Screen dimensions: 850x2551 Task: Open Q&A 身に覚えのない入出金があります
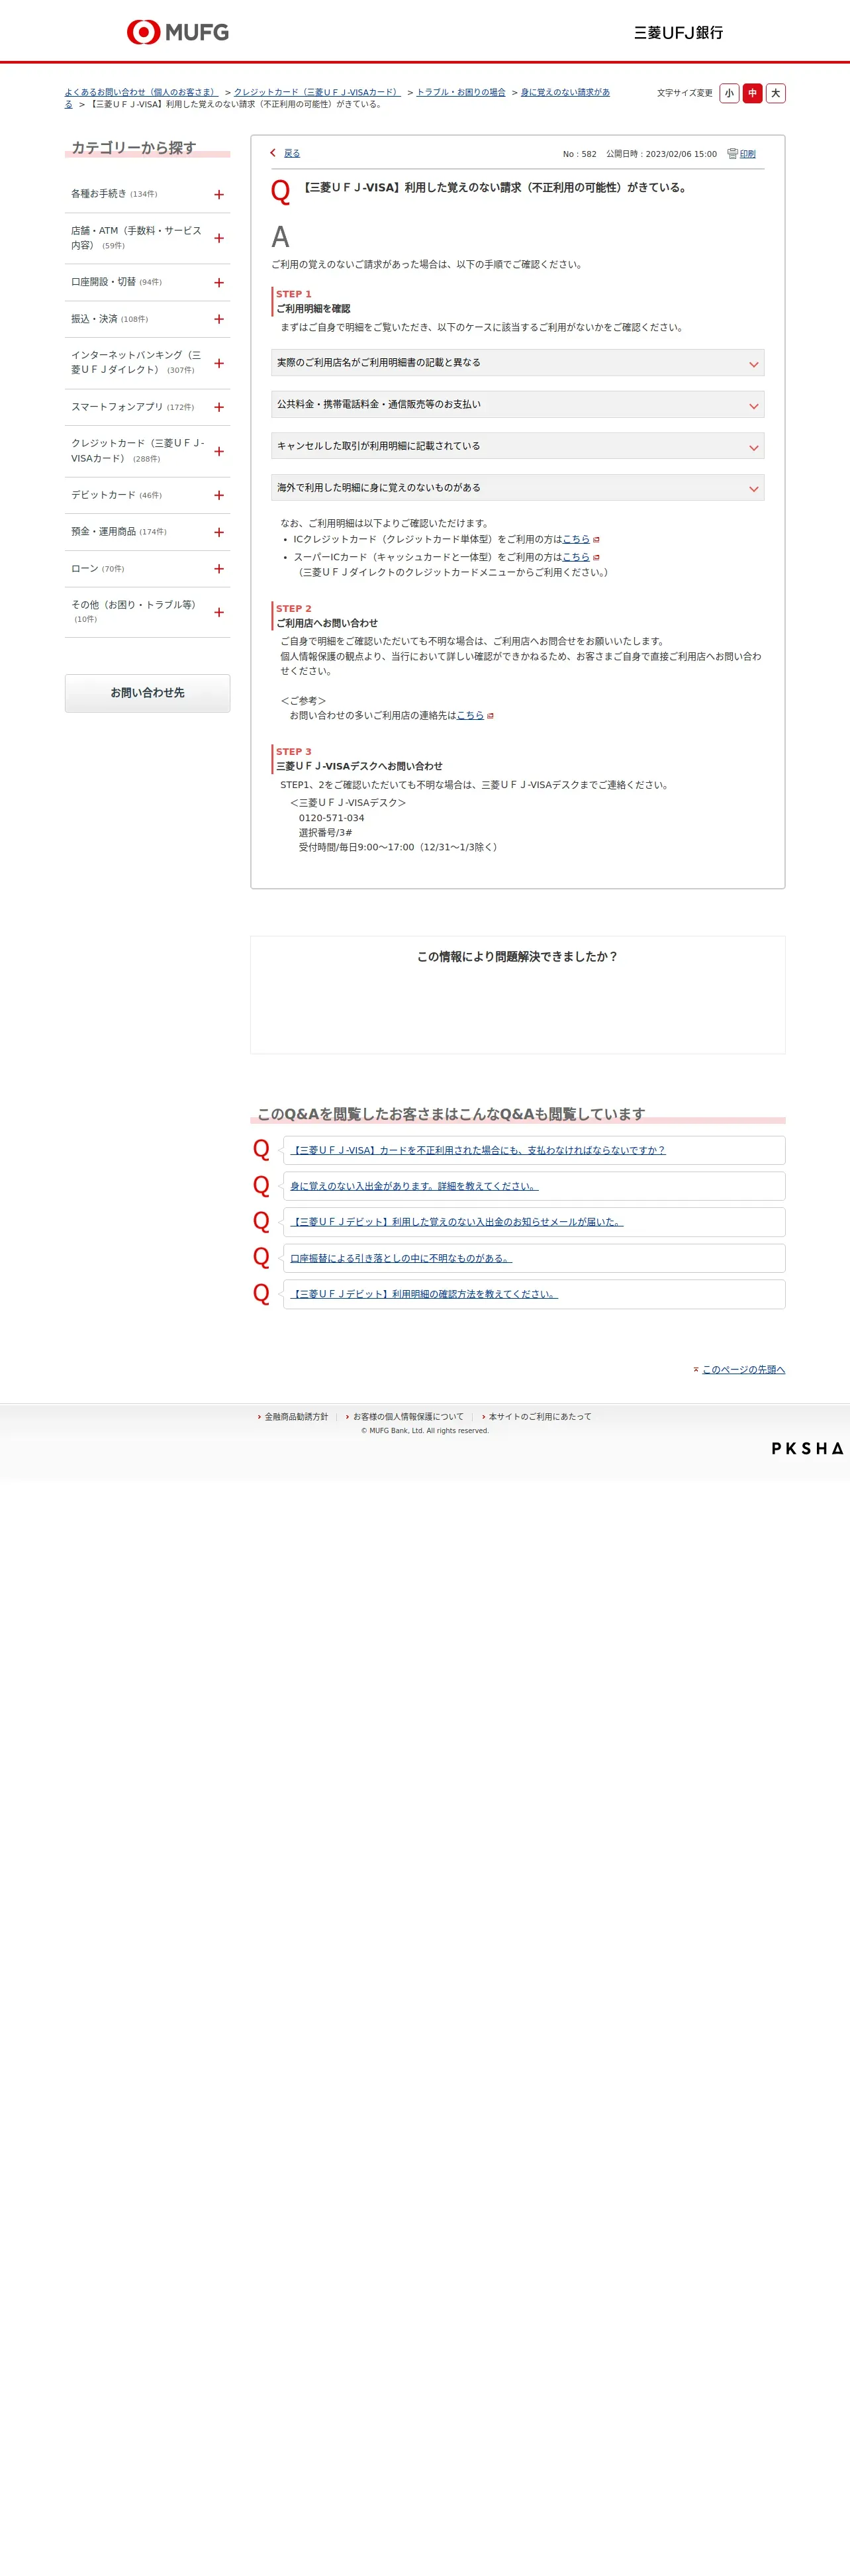click(x=414, y=1186)
